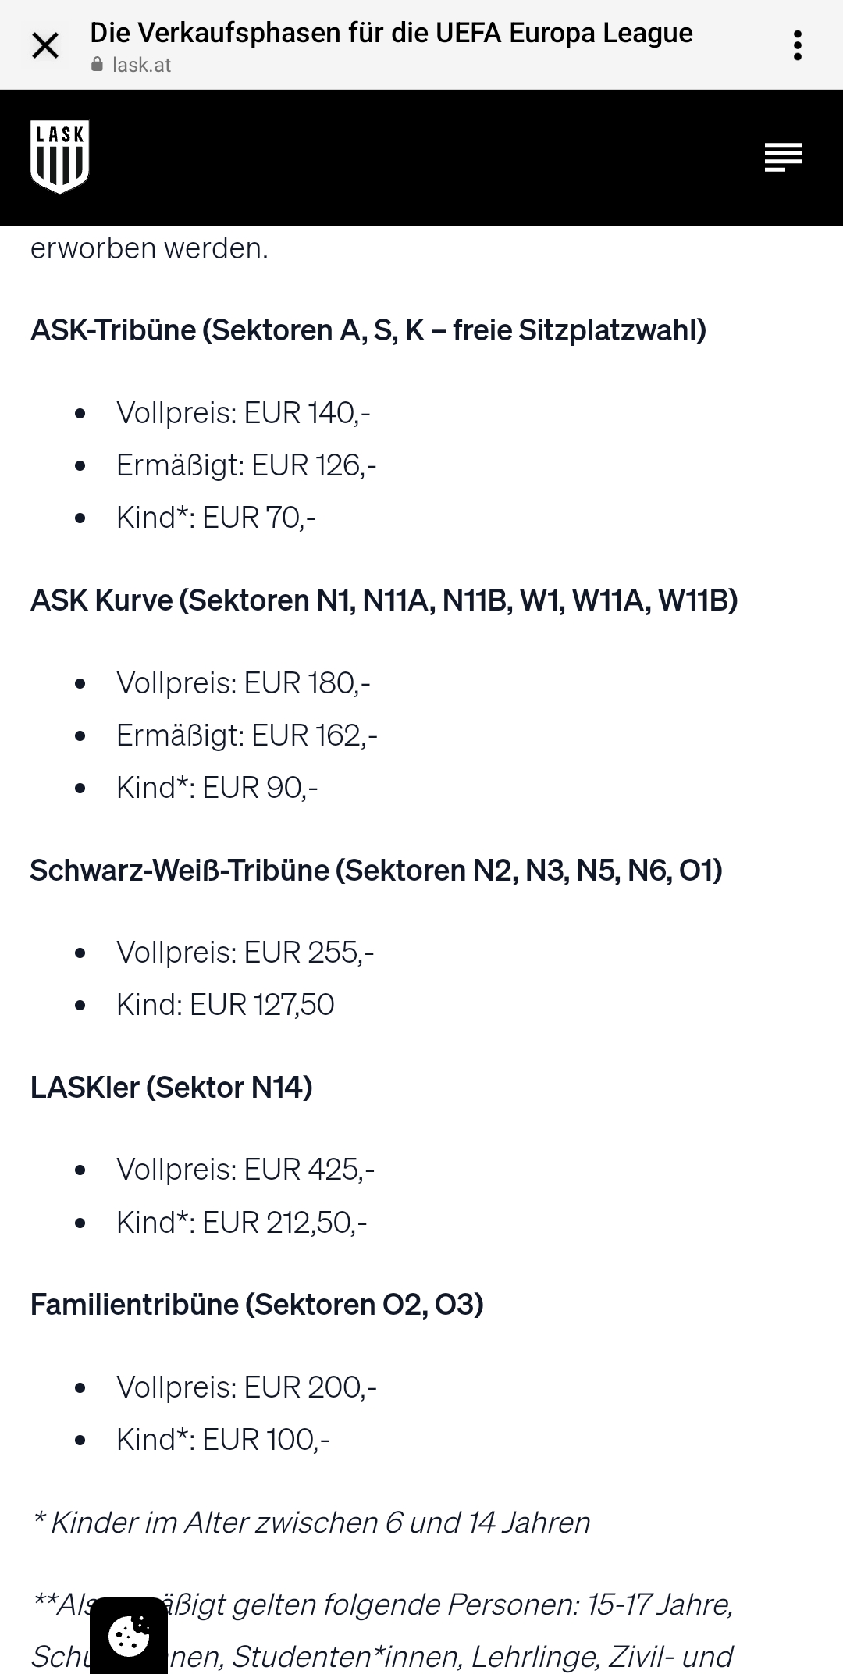Tap the ASK Kurve sectors heading

click(x=384, y=600)
